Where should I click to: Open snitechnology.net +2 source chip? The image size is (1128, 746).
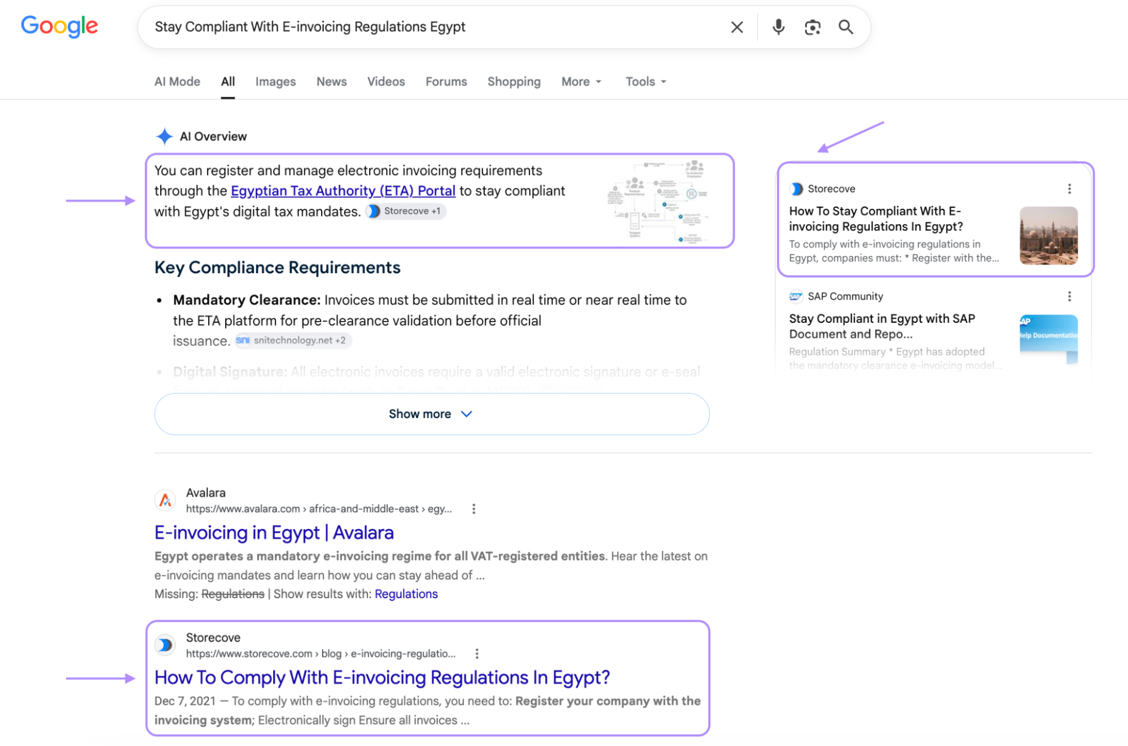click(293, 340)
